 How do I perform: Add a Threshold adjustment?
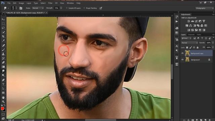[x=196, y=30]
